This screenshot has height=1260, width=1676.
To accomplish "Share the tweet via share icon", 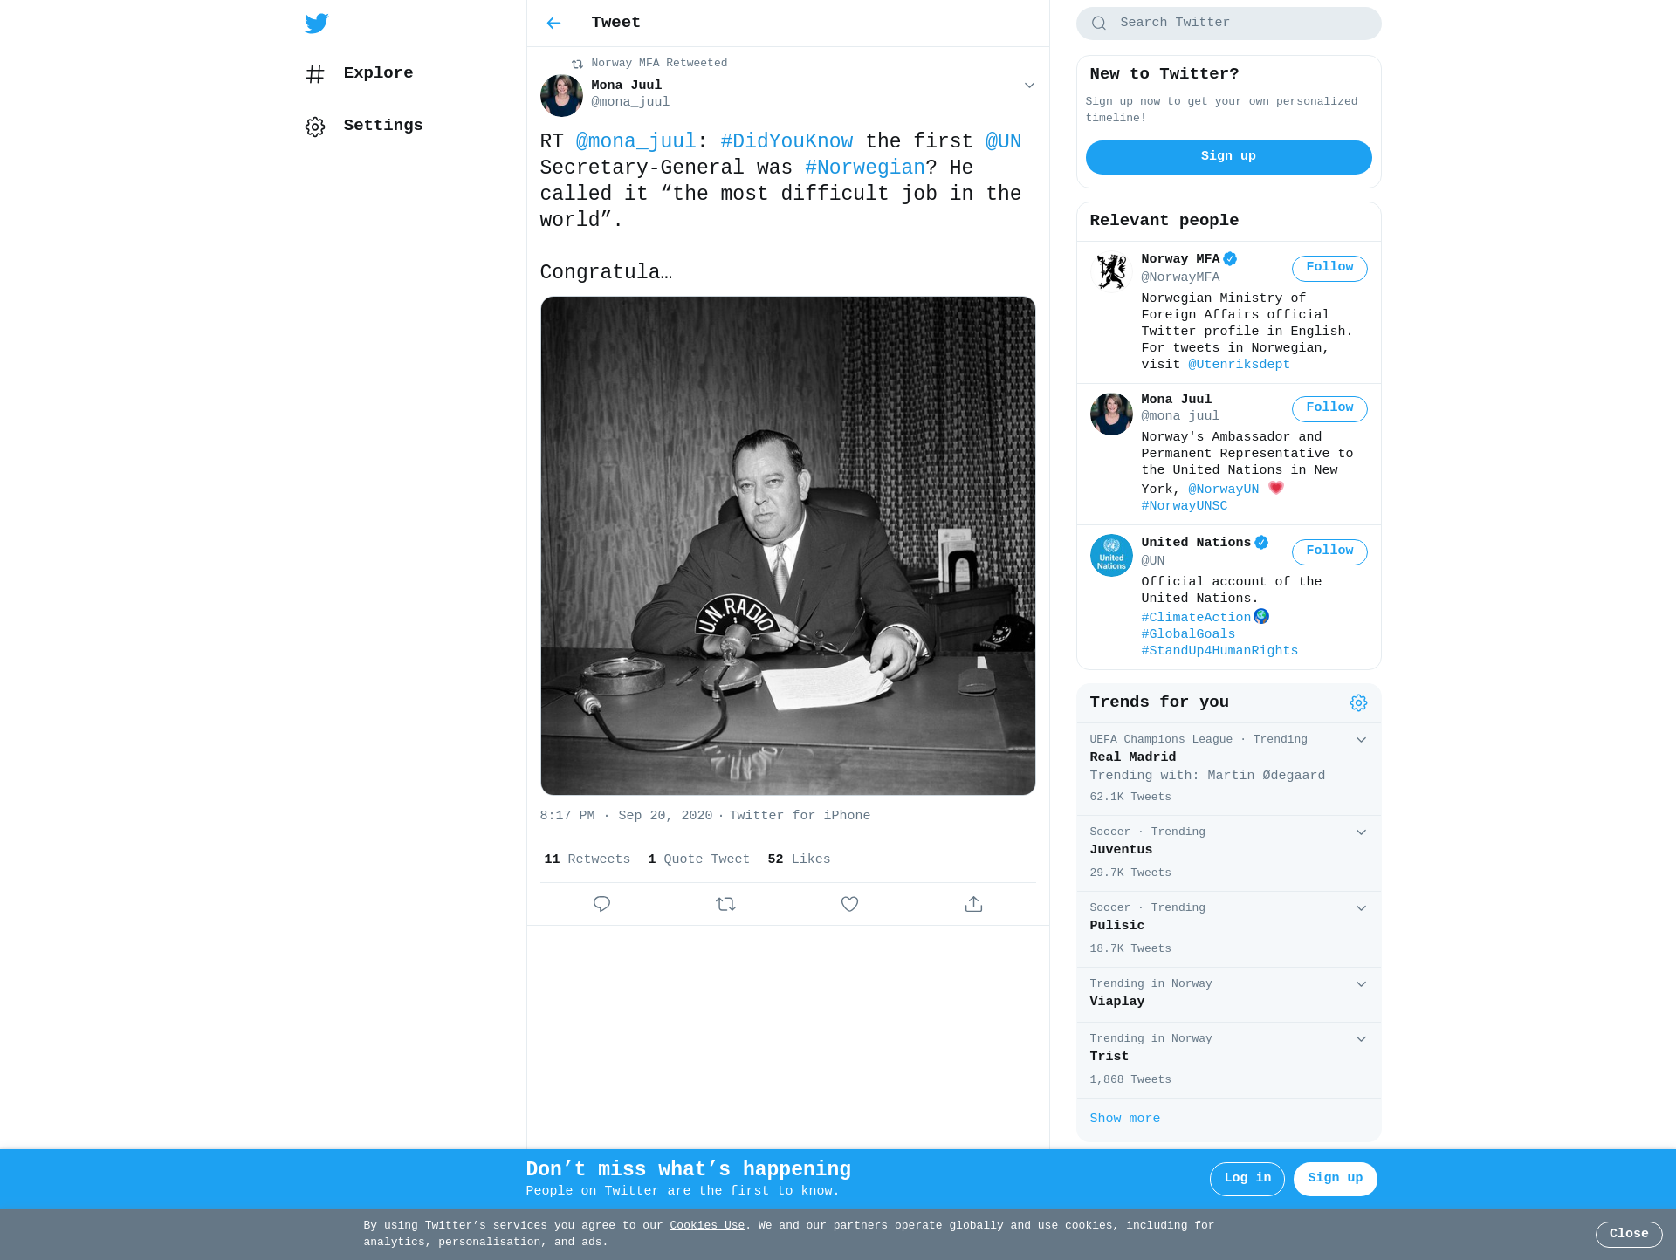I will 973,904.
